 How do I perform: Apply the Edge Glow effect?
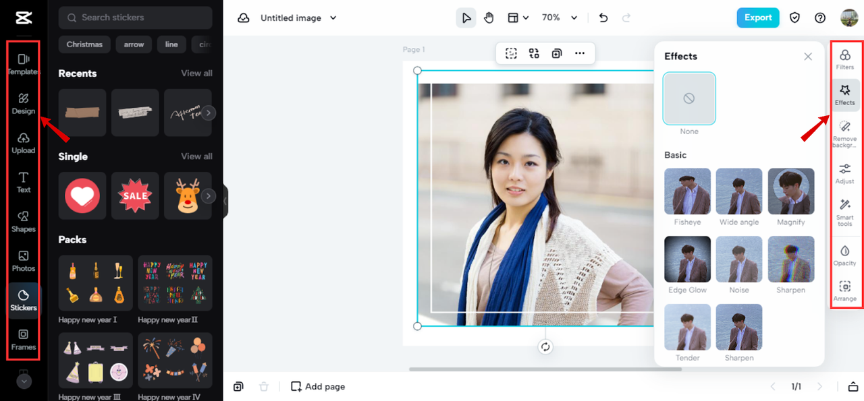(x=687, y=259)
